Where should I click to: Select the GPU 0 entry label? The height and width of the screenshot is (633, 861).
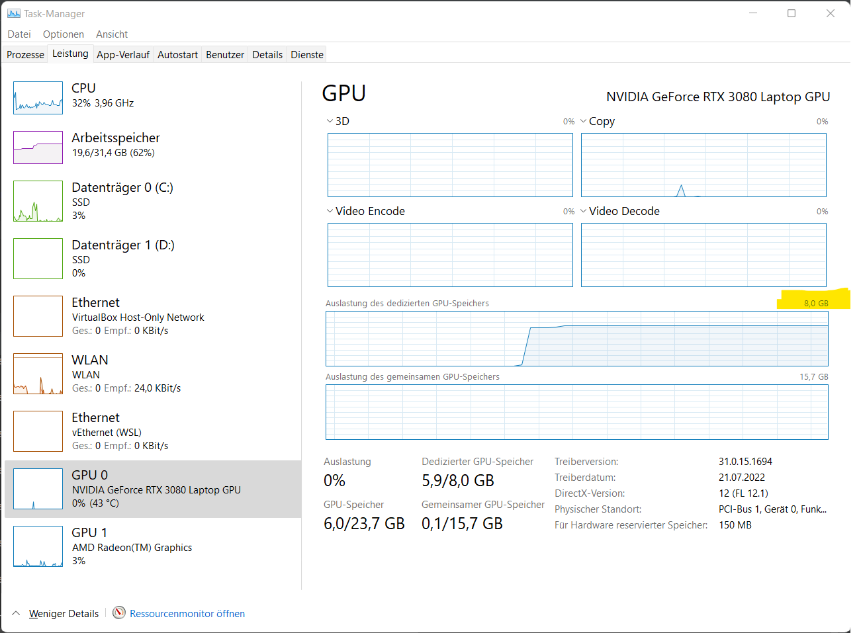pyautogui.click(x=89, y=475)
